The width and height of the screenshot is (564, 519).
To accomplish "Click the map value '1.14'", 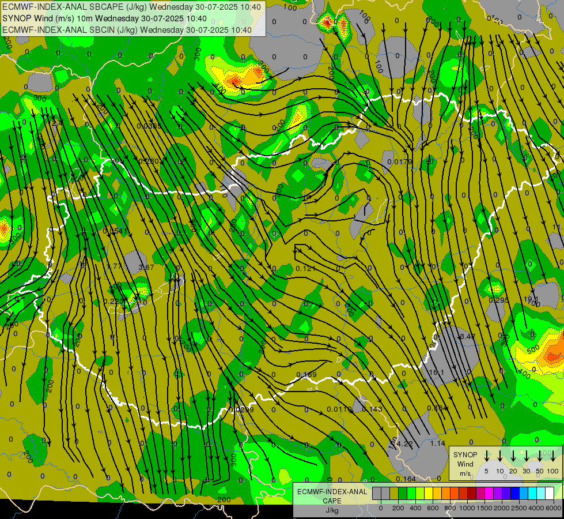I will point(438,443).
